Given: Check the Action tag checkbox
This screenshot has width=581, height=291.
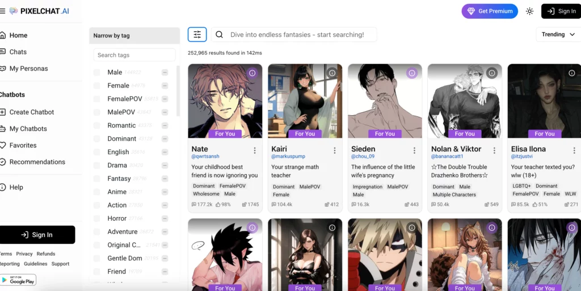Looking at the screenshot, I should coord(96,205).
